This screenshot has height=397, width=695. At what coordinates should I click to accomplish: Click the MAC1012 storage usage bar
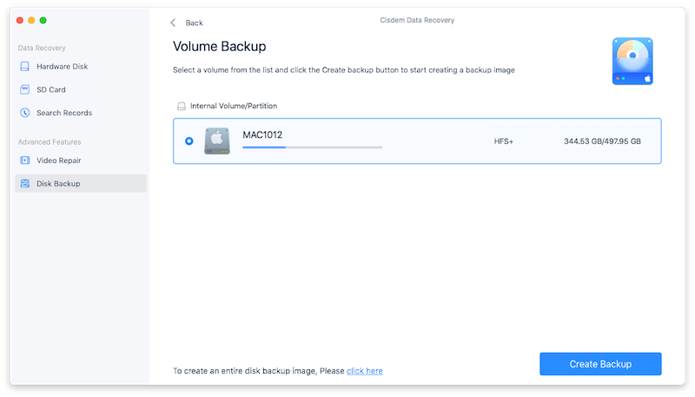(x=312, y=147)
